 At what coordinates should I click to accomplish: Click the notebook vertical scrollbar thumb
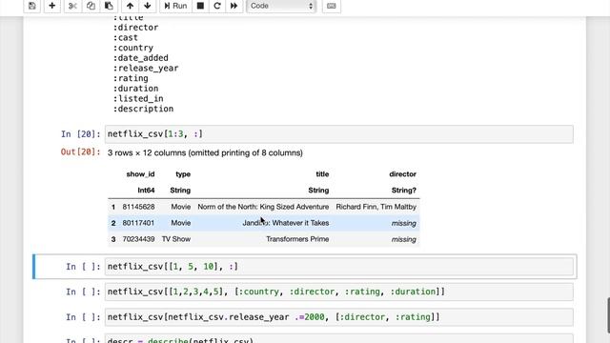coord(608,315)
